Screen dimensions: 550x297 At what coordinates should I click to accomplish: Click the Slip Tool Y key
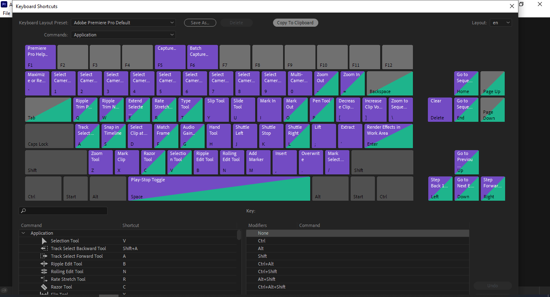217,110
